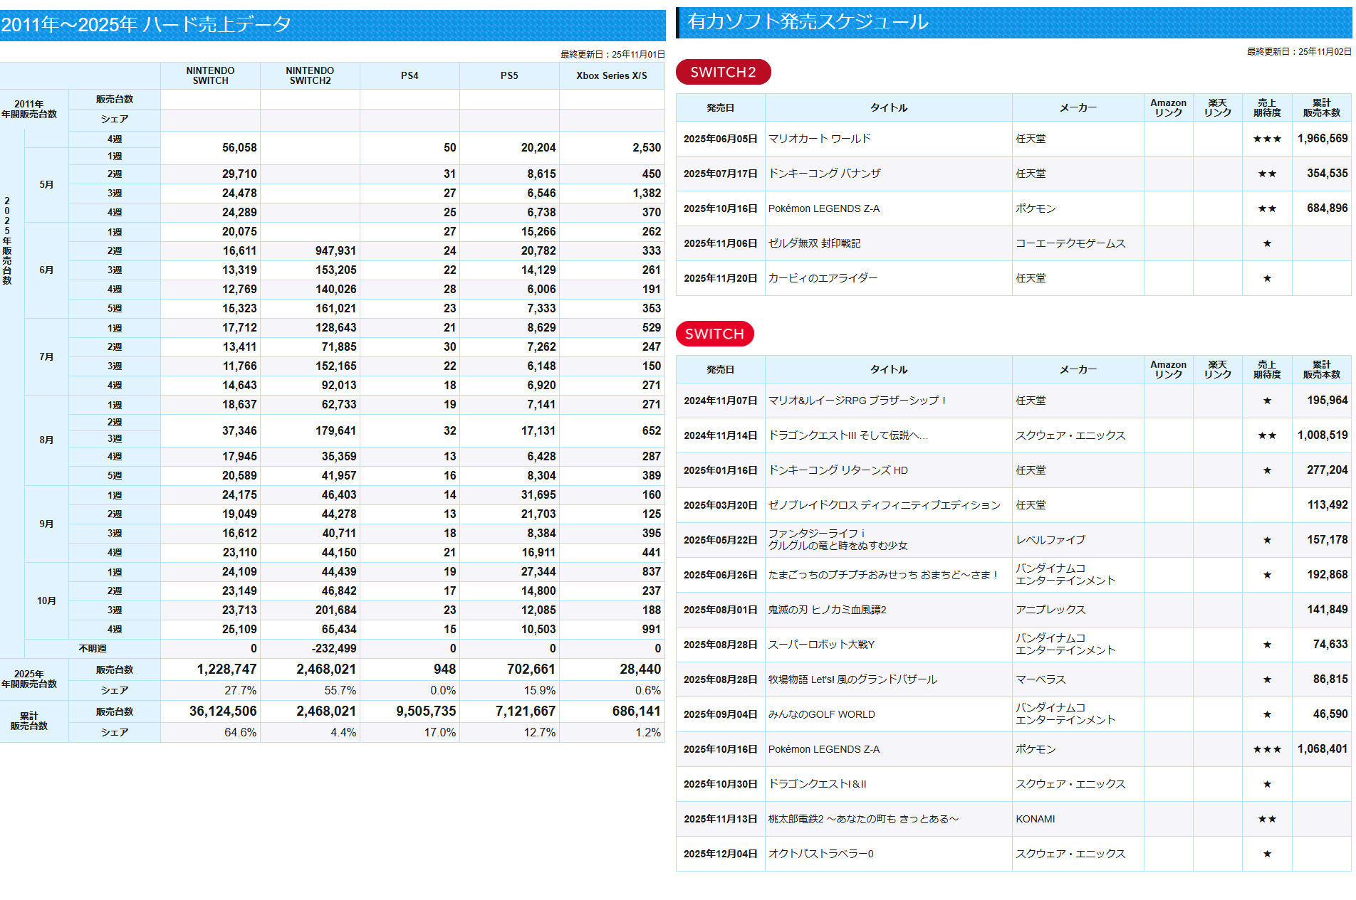This screenshot has width=1356, height=900.
Task: Click the two-star rating for ドンキーコング バナンザ
Action: coord(1266,174)
